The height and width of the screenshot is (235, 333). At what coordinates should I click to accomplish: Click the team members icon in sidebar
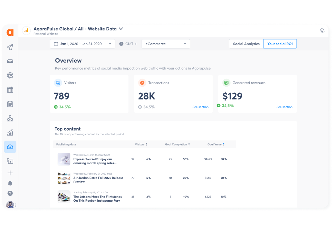tap(10, 118)
